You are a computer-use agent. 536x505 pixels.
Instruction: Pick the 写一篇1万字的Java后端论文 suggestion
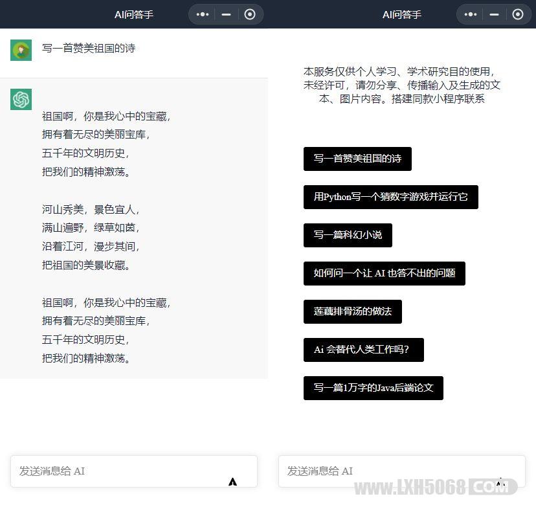coord(374,388)
